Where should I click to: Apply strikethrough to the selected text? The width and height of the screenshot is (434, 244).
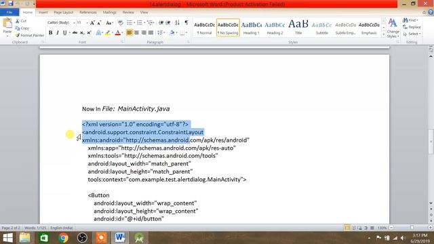[75, 33]
